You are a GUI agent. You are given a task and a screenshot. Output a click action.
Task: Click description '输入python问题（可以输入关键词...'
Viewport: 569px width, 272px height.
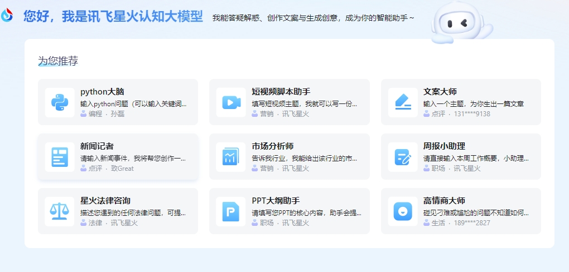[133, 104]
